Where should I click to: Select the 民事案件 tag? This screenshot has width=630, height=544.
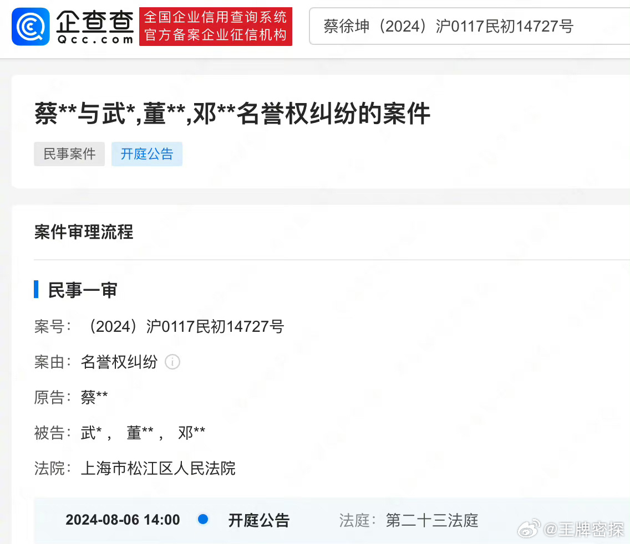69,154
